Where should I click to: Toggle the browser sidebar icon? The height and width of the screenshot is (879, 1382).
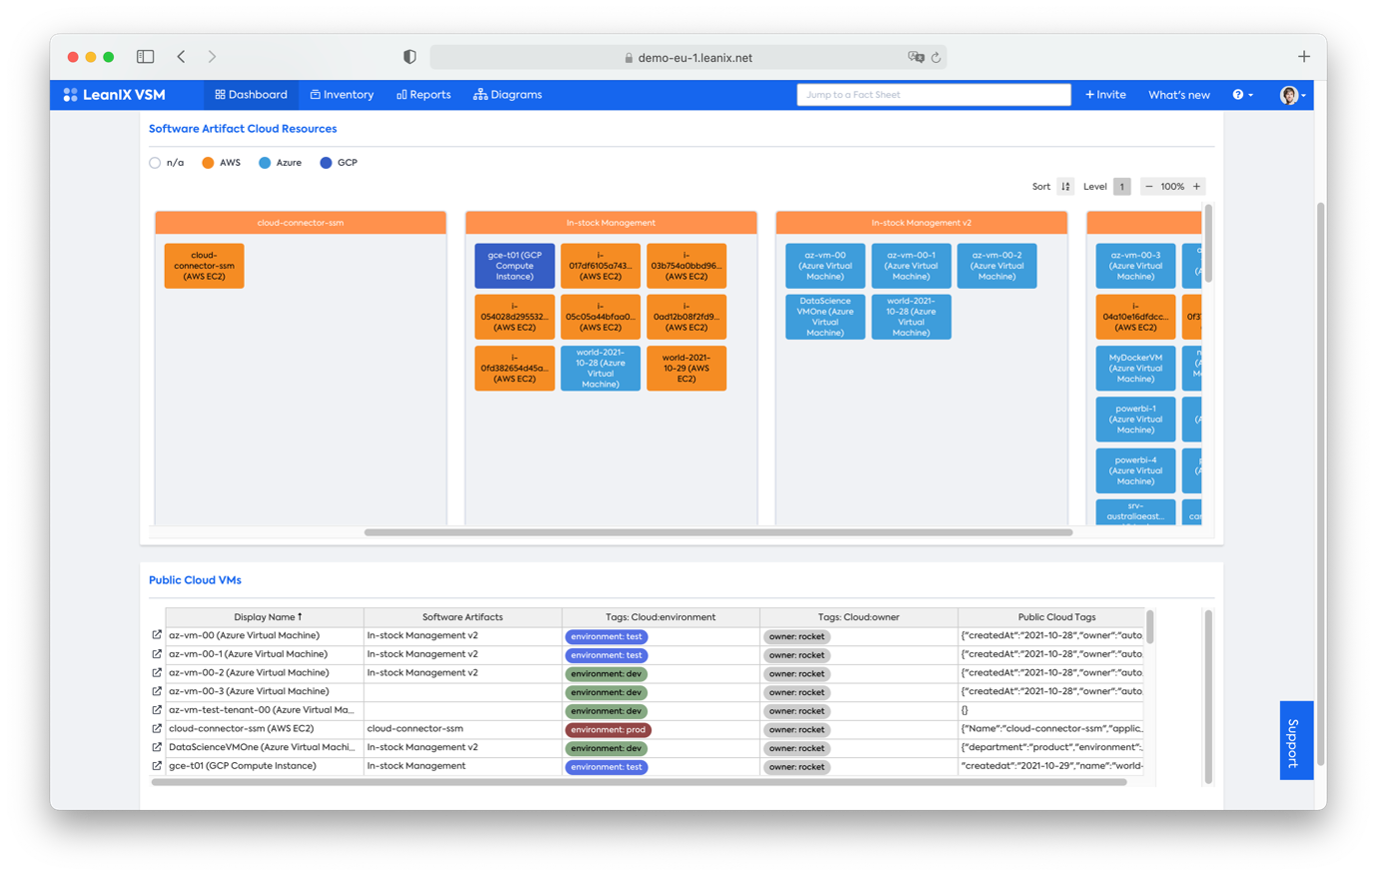pyautogui.click(x=145, y=57)
